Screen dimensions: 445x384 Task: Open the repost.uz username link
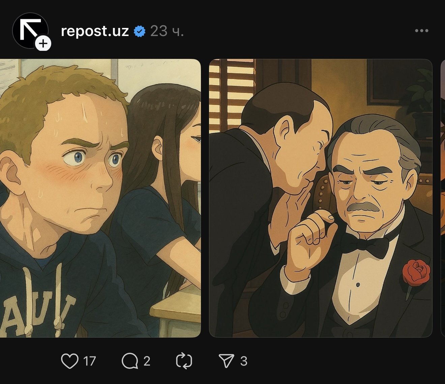click(95, 31)
